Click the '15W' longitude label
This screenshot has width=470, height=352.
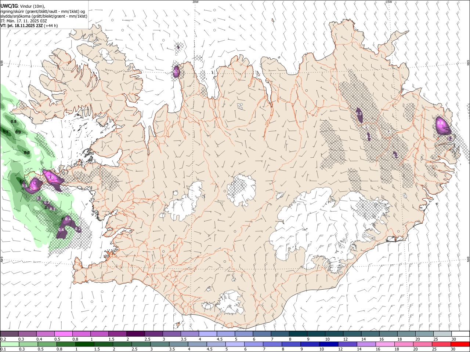pos(388,2)
